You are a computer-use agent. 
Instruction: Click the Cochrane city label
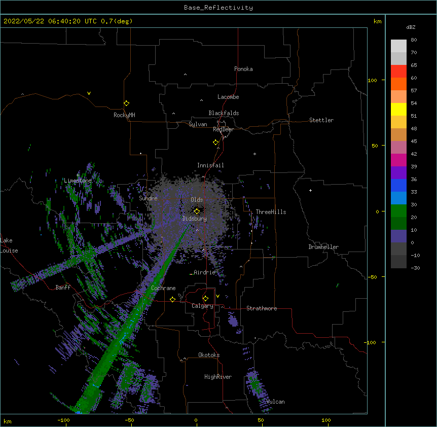pyautogui.click(x=163, y=288)
